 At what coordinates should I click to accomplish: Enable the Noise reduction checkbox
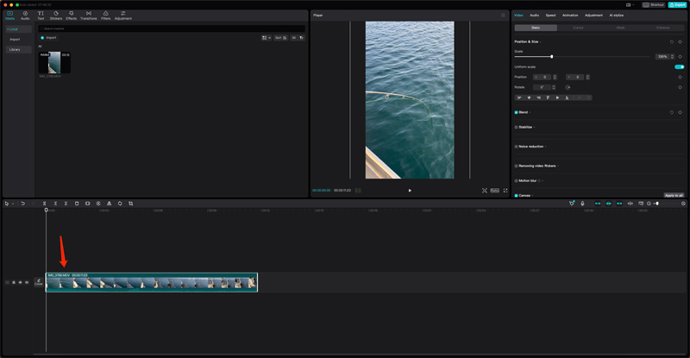pyautogui.click(x=516, y=147)
